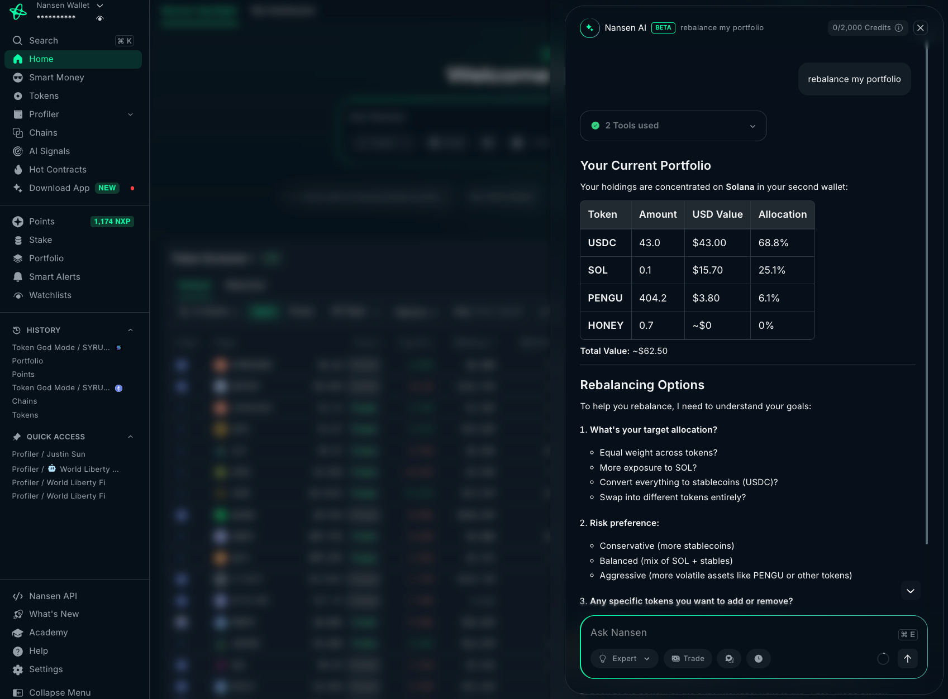This screenshot has width=948, height=699.
Task: Click the scroll-to-bottom chevron button
Action: pos(910,591)
